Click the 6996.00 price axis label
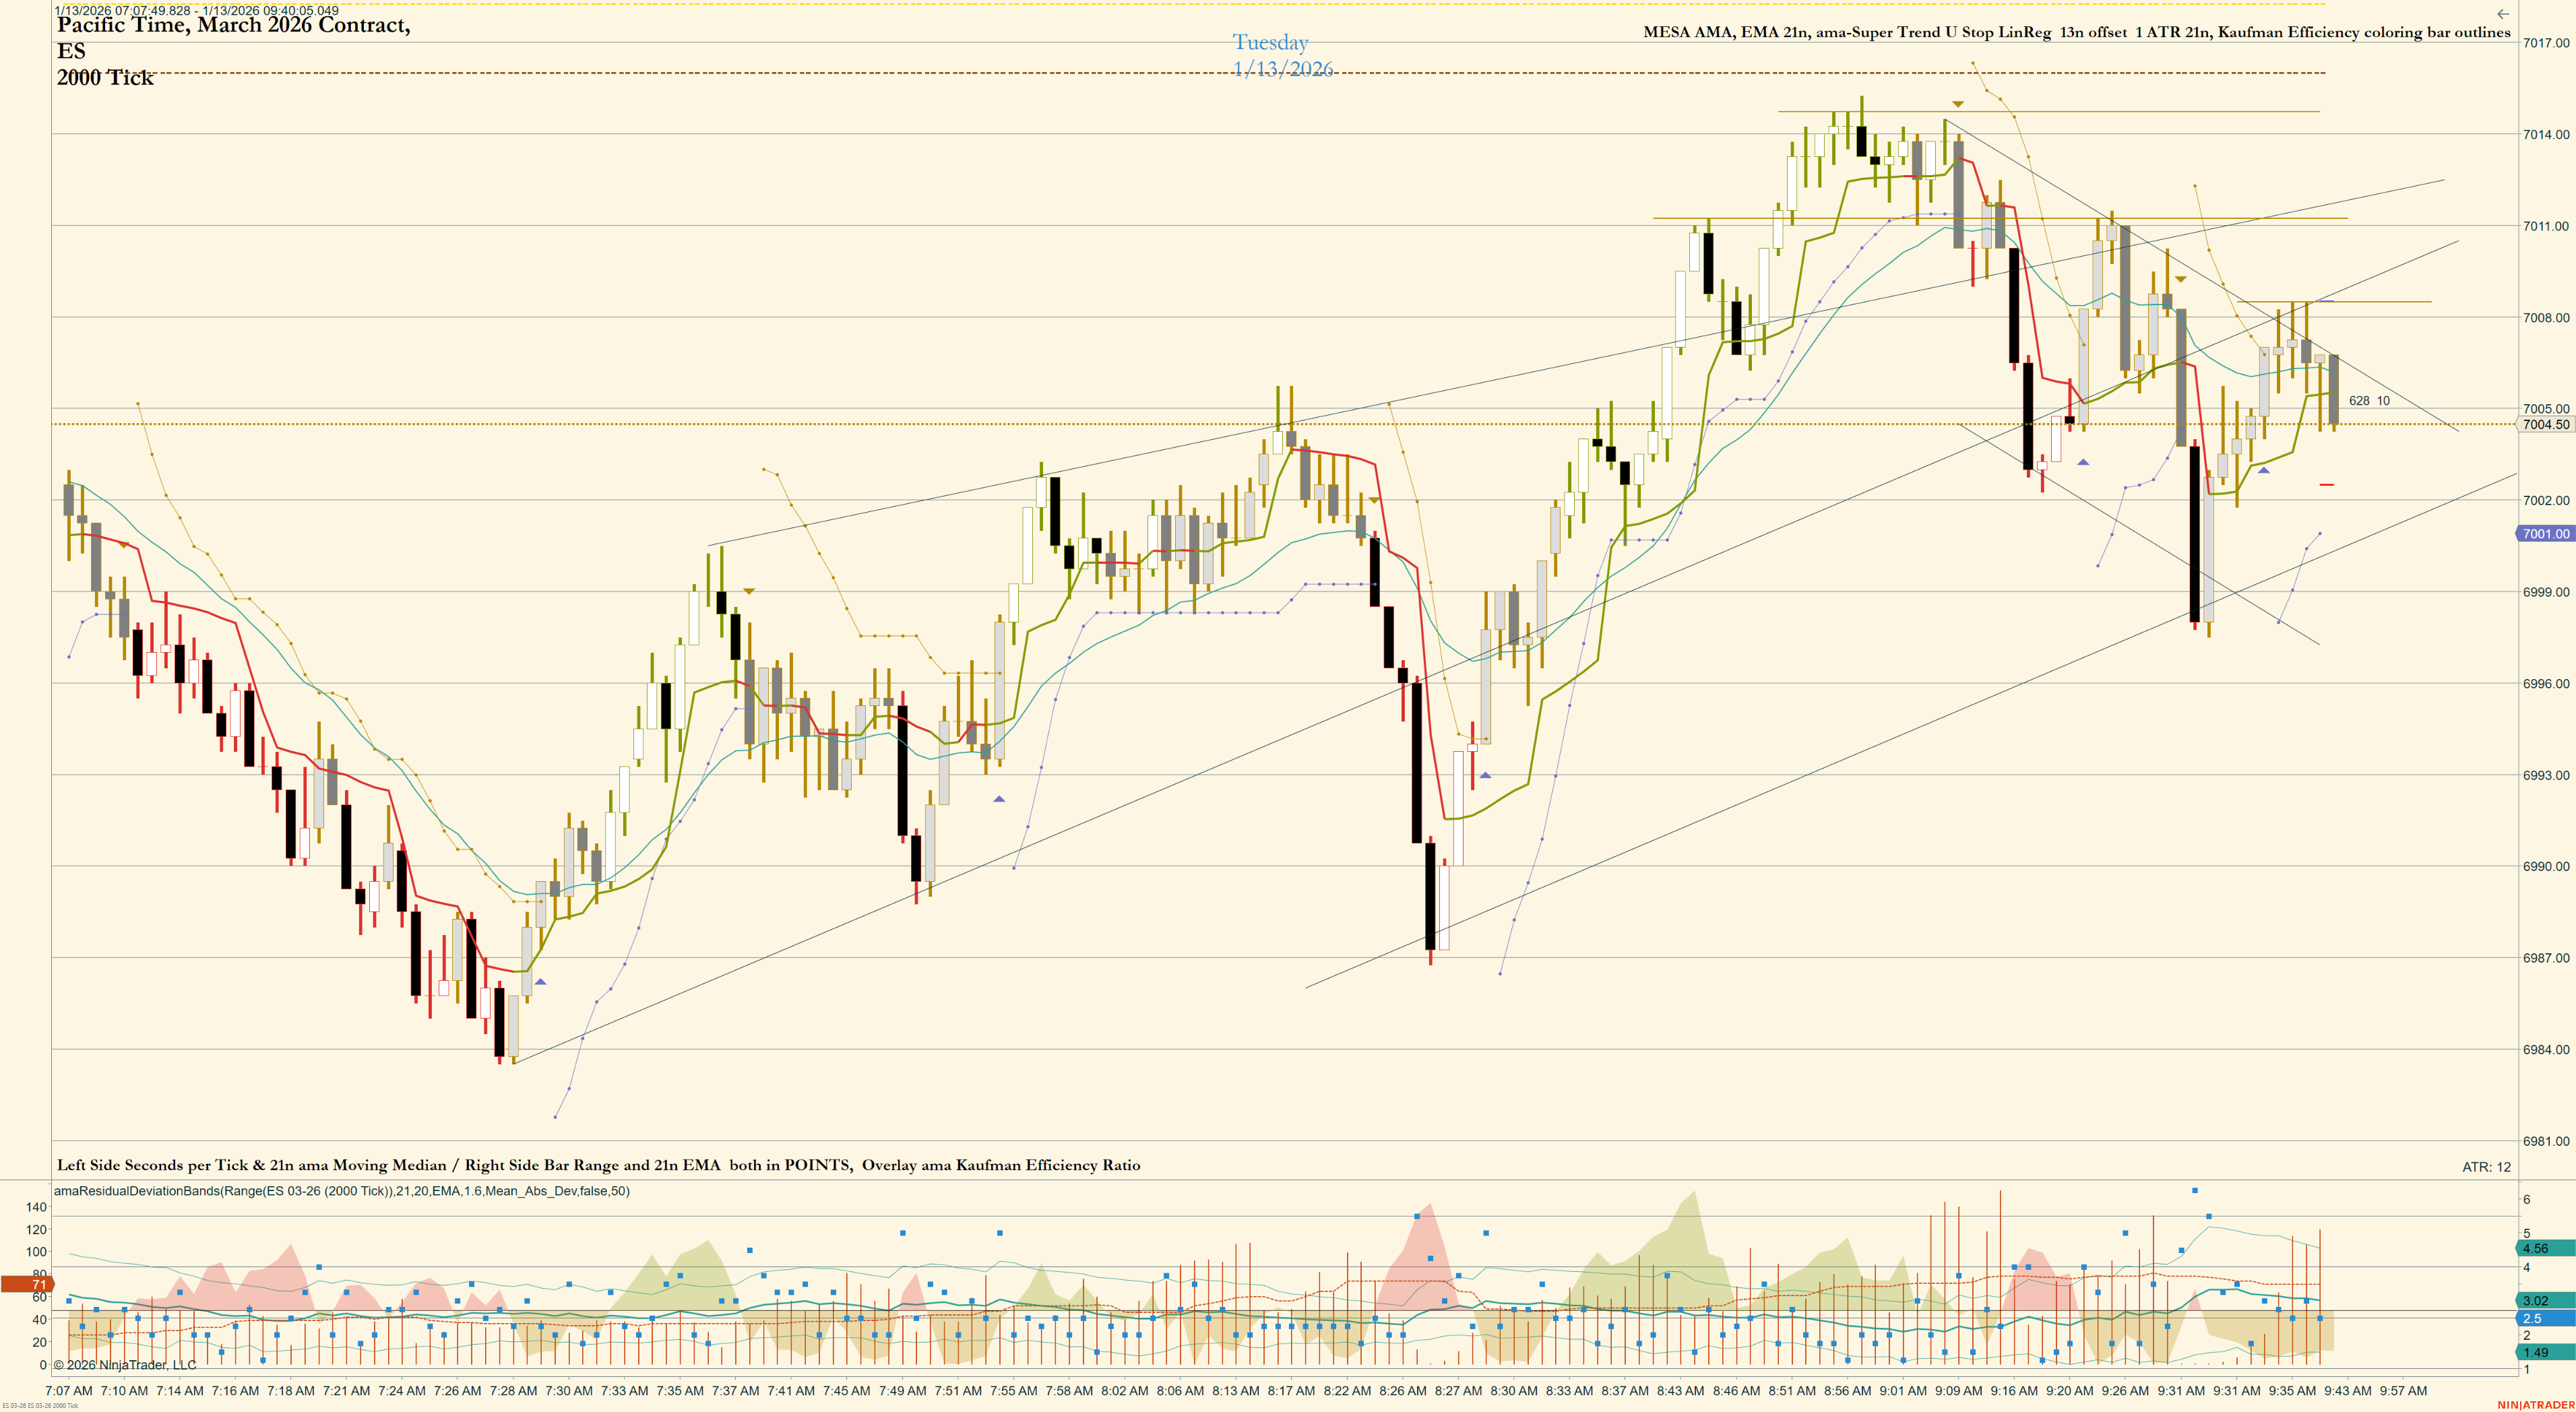Viewport: 2576px width, 1412px height. tap(2546, 684)
